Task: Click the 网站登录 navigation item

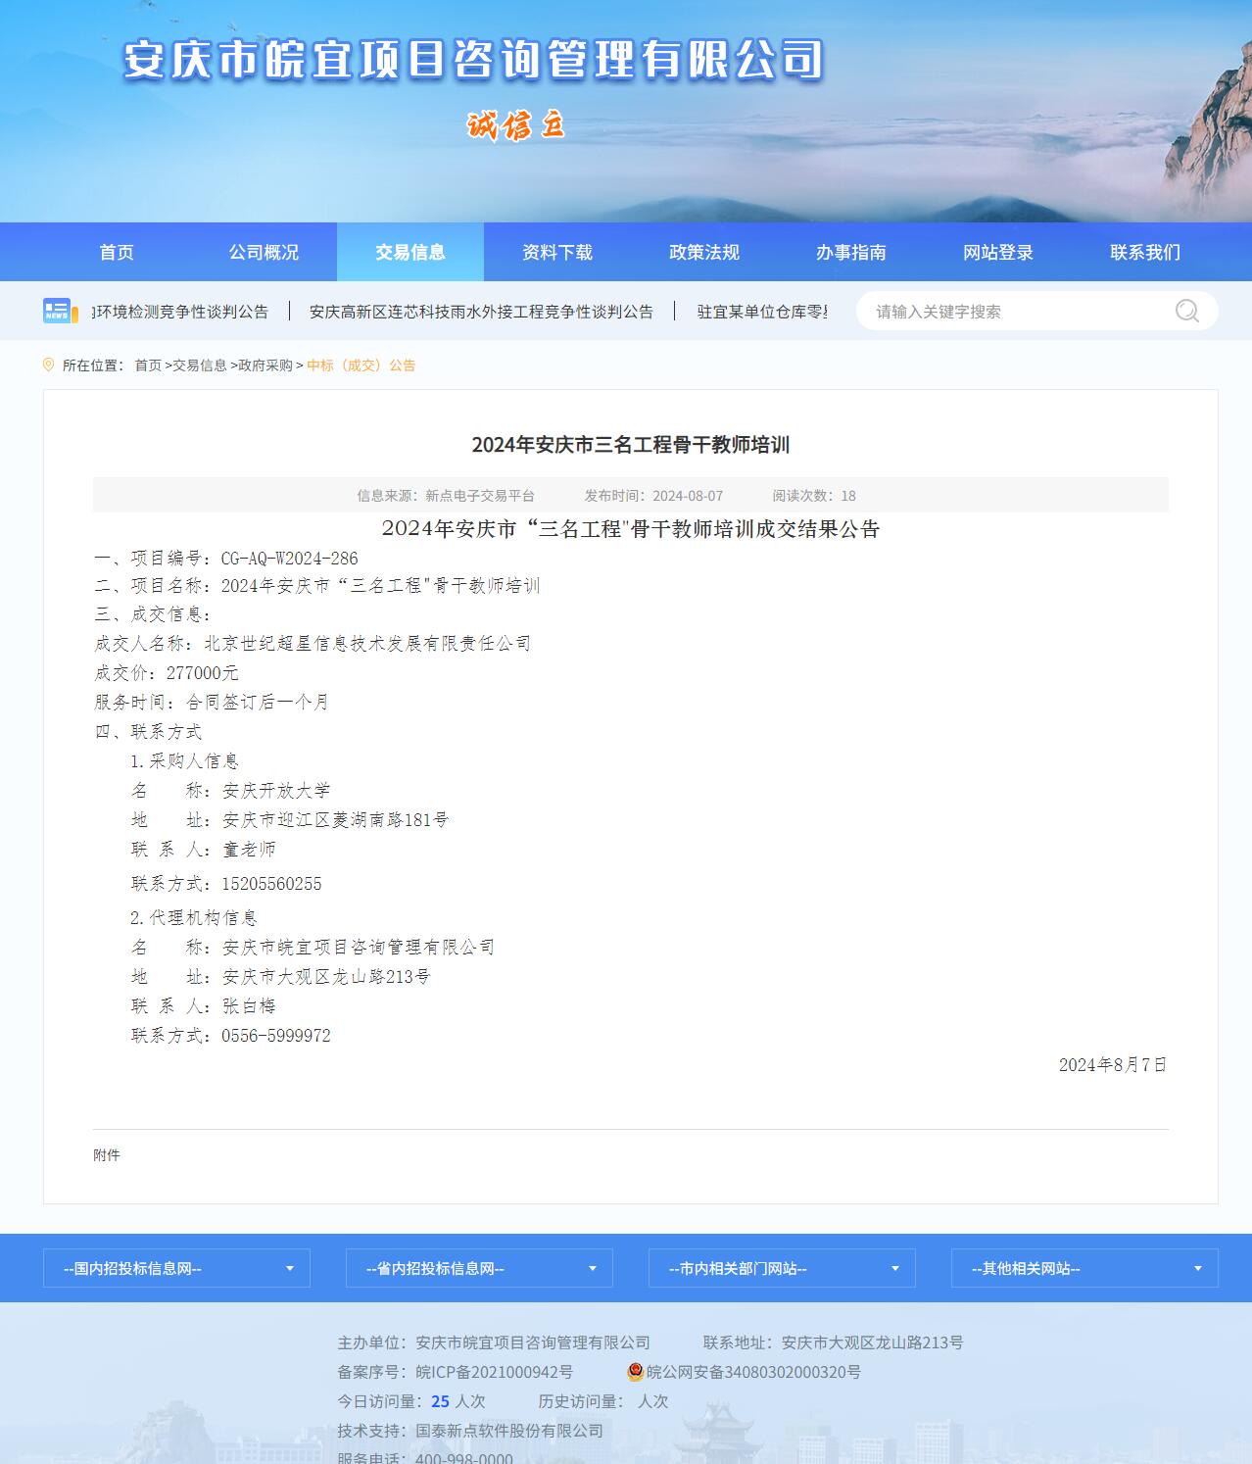Action: [x=998, y=253]
